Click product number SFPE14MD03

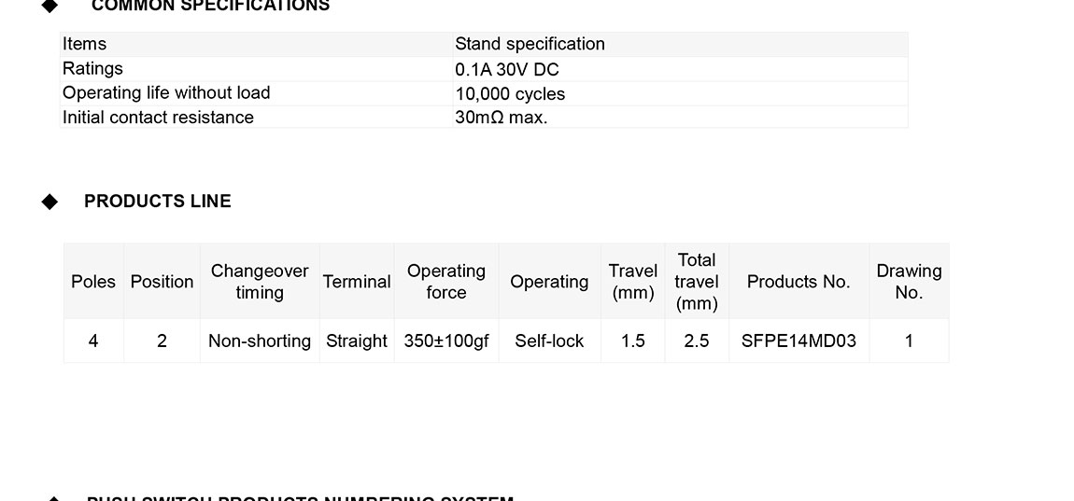pyautogui.click(x=798, y=341)
